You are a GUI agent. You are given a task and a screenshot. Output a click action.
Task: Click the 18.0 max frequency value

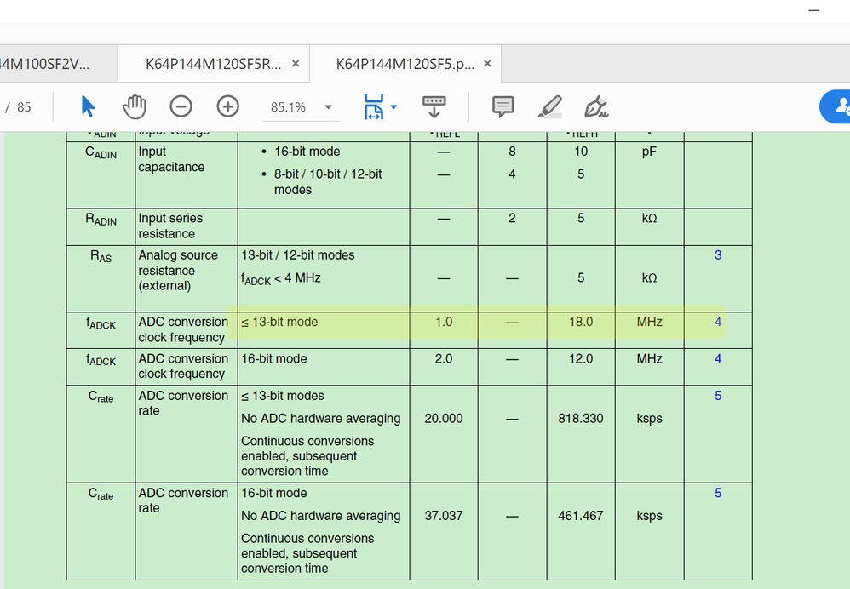coord(581,322)
